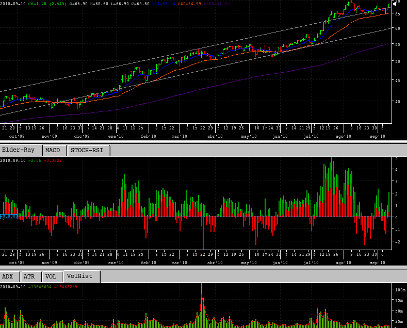This screenshot has width=407, height=328.
Task: Click the 55 label on the price axis
Action: click(x=397, y=45)
